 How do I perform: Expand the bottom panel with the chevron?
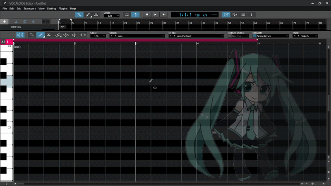tap(7, 184)
